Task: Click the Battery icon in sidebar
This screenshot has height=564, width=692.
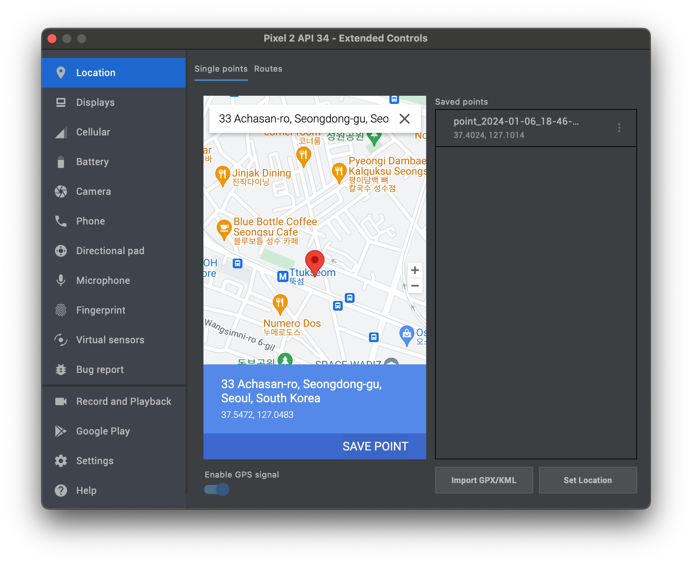Action: tap(61, 162)
